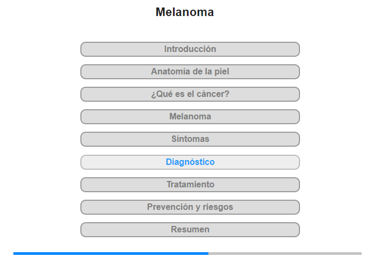Open the Tratamiento section
Viewport: 375px width, 257px height.
(x=190, y=185)
